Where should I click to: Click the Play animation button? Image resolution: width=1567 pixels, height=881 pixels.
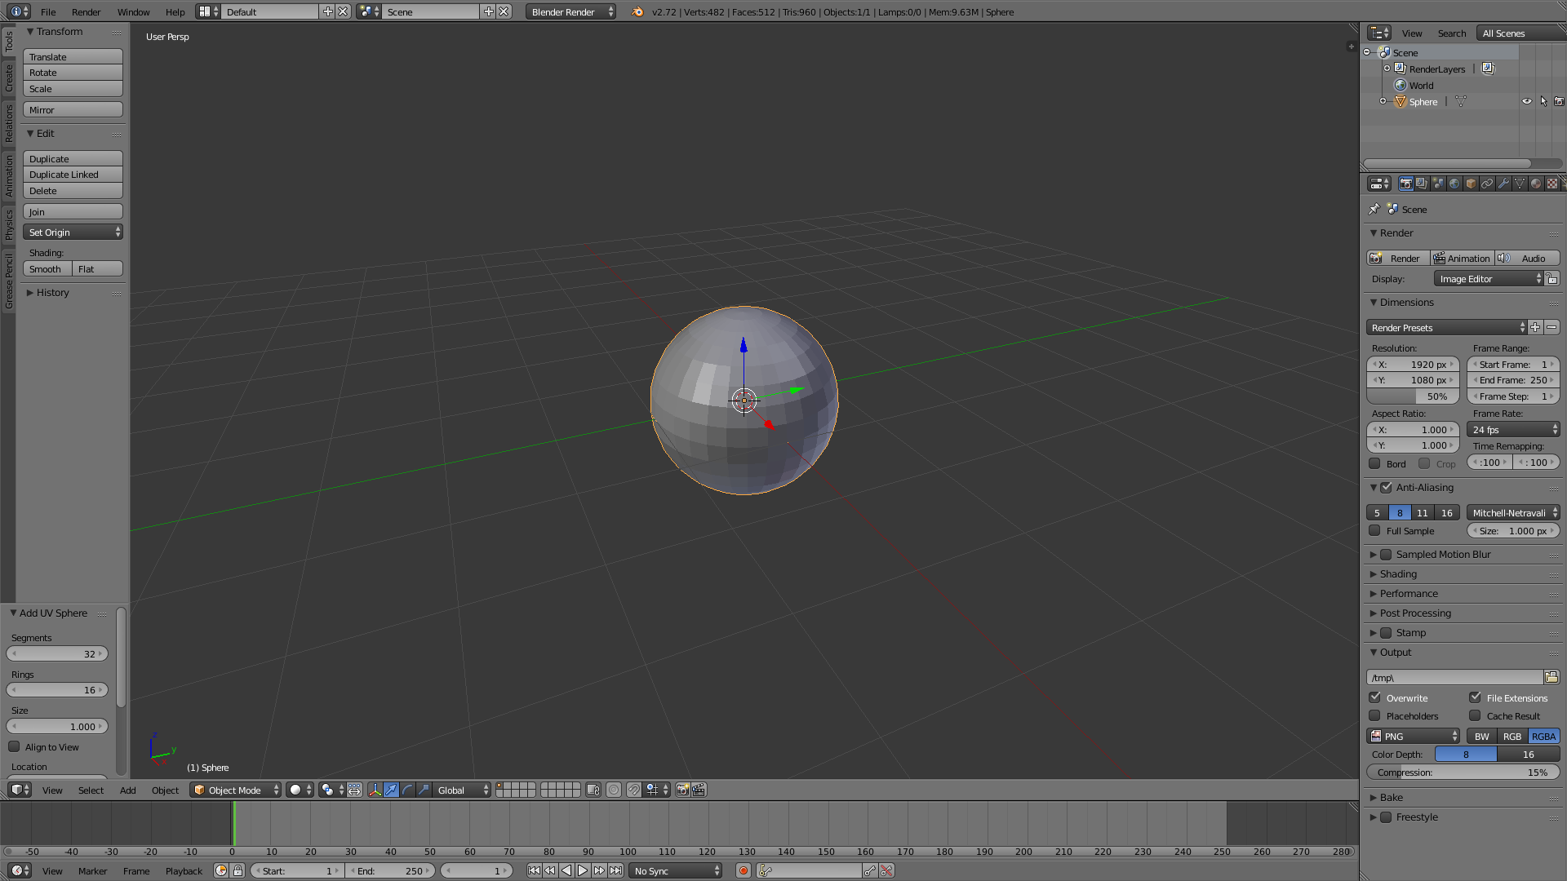583,870
